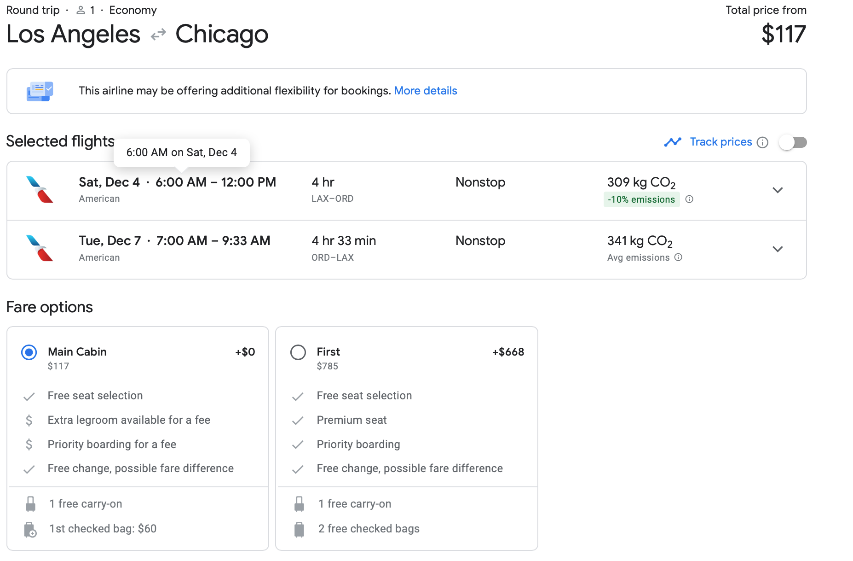Click the 1st checked bag $60 row
The image size is (853, 561).
pos(103,529)
